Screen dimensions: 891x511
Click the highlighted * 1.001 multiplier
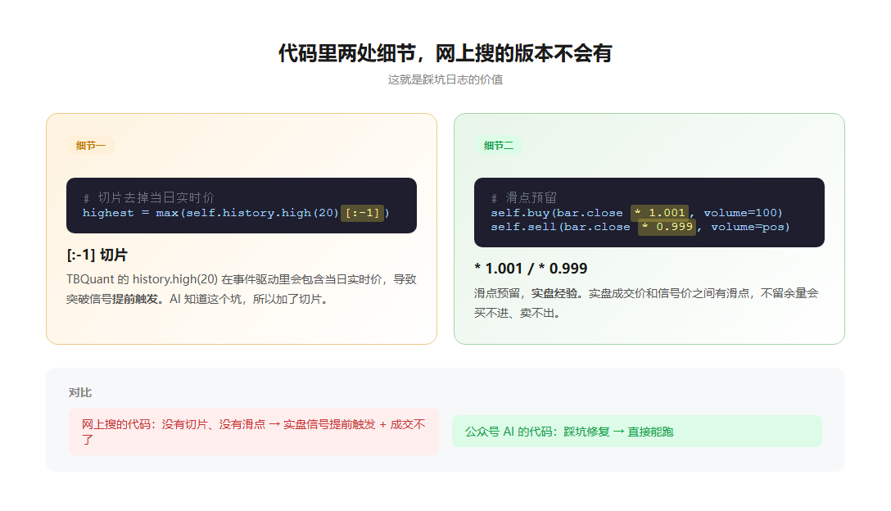(x=660, y=213)
